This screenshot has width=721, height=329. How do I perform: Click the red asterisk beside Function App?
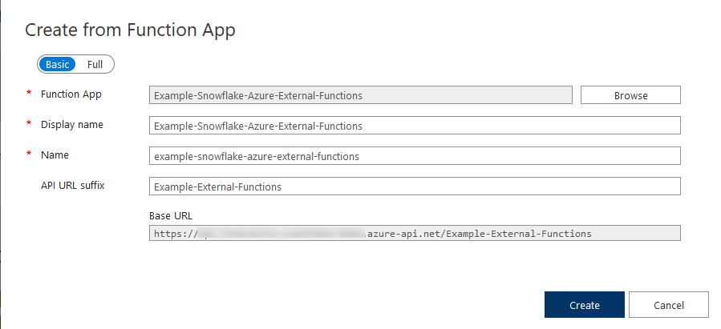(29, 93)
